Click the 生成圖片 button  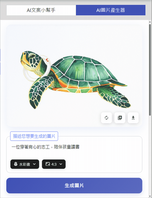click(74, 186)
